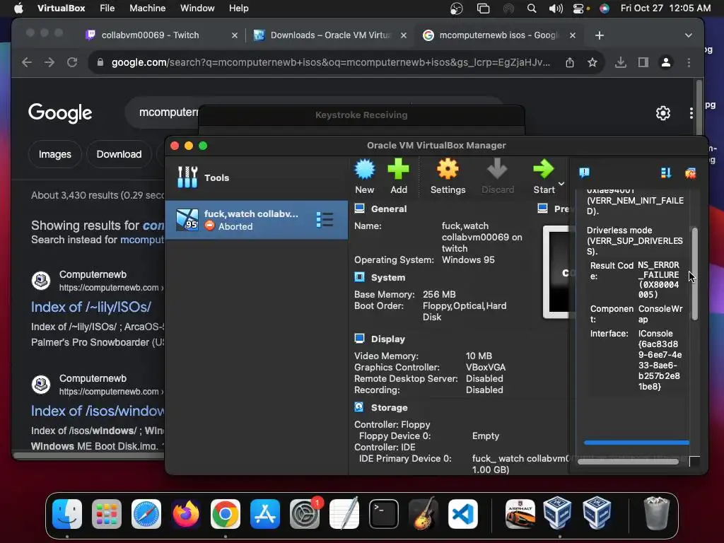Bookmark this page with star icon
The height and width of the screenshot is (543, 724).
pos(592,62)
